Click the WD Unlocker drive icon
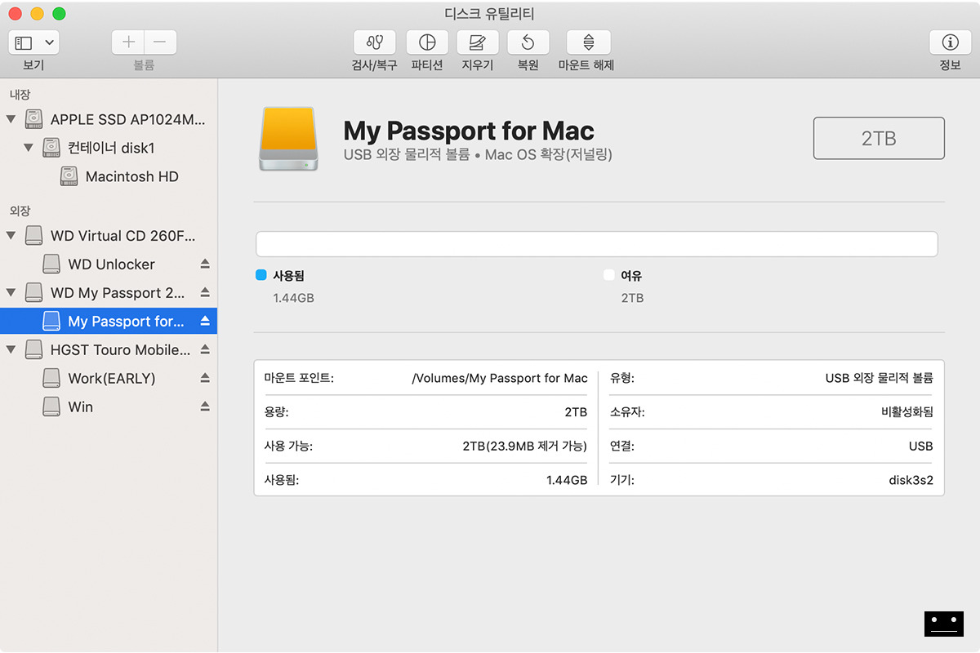The height and width of the screenshot is (653, 980). 51,264
